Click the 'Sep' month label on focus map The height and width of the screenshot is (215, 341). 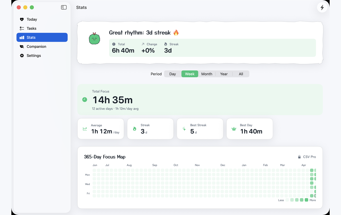(155, 165)
